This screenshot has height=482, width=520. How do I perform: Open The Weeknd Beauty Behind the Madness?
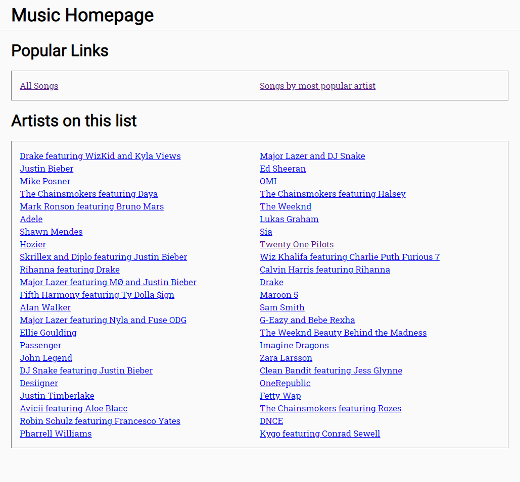[343, 332]
